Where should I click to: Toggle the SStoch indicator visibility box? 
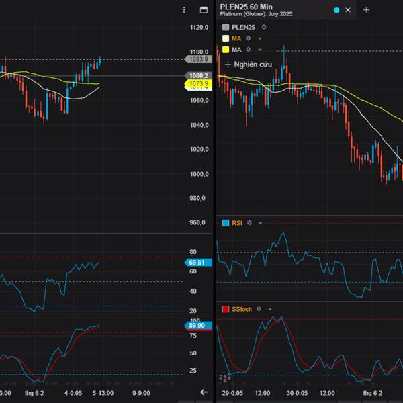click(226, 309)
